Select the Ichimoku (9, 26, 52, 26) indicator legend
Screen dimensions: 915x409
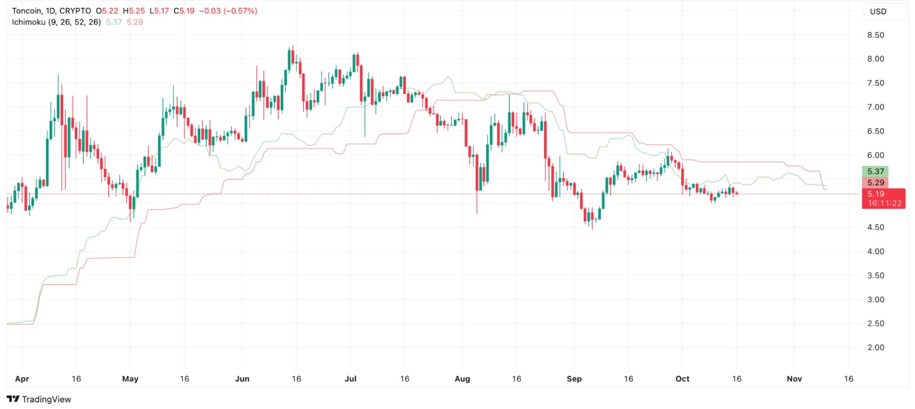(56, 22)
